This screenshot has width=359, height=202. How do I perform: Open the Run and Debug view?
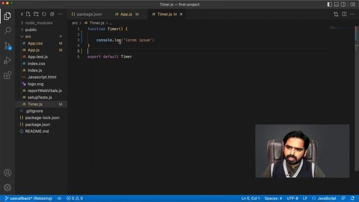[7, 61]
